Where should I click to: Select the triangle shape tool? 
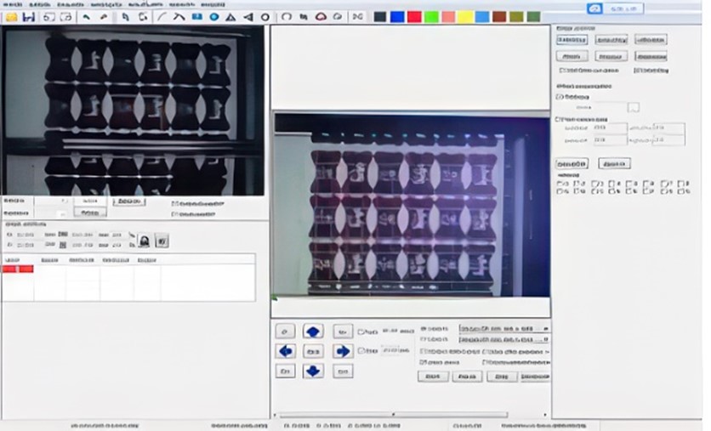230,17
